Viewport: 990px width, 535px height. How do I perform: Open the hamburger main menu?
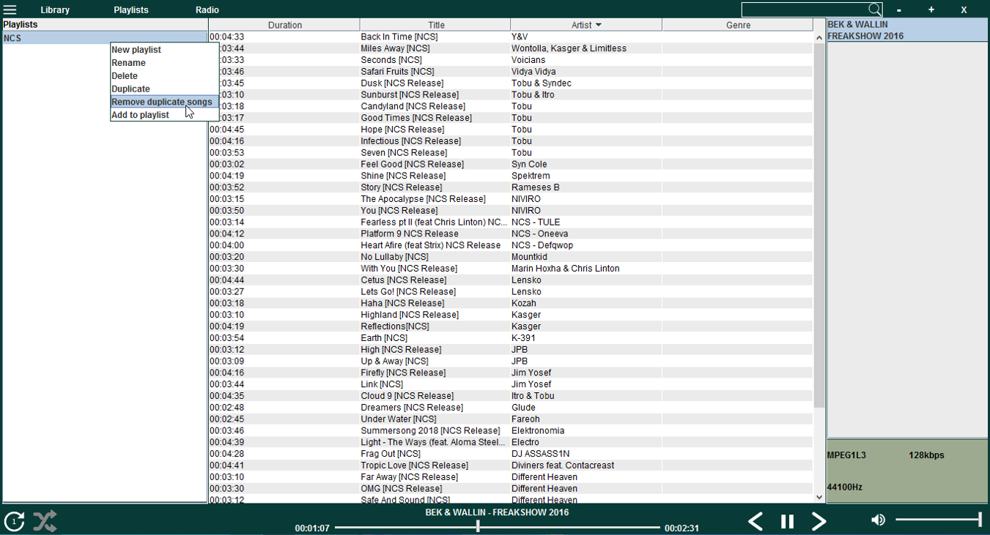pyautogui.click(x=10, y=10)
